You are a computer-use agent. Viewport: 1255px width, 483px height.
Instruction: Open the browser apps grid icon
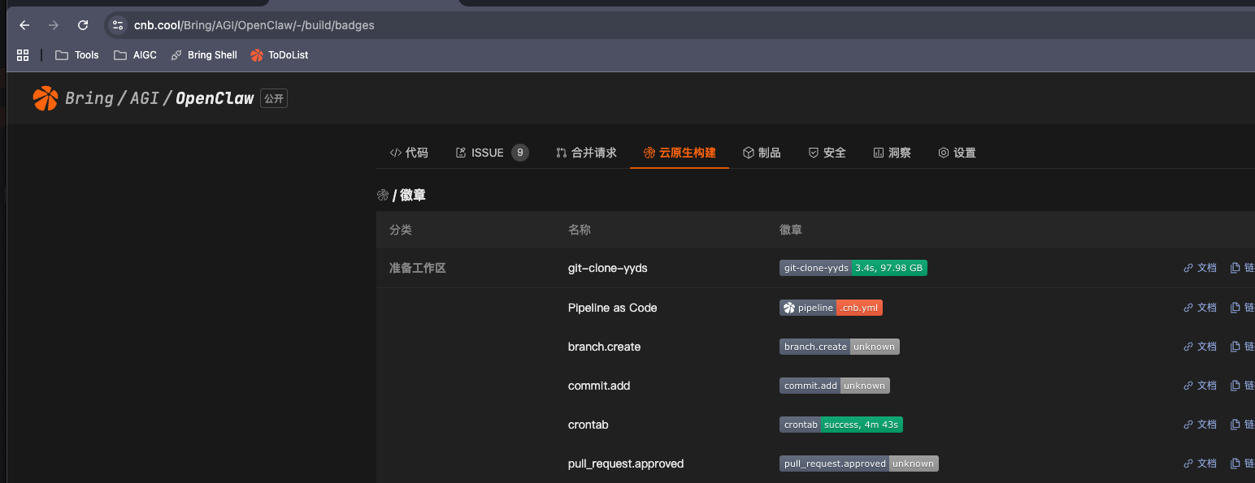tap(23, 55)
